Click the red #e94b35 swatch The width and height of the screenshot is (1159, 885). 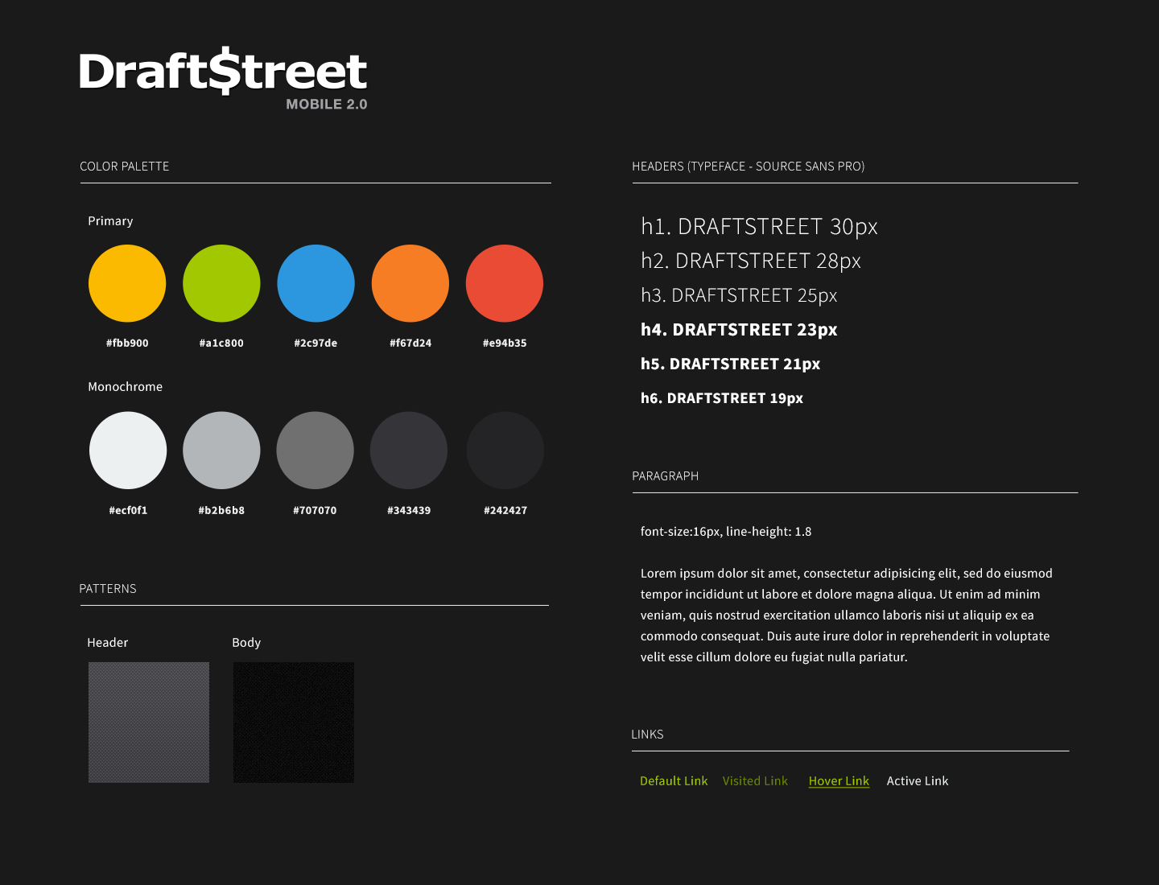(505, 283)
